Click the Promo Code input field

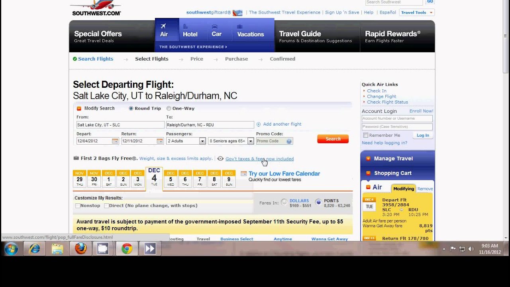[275, 141]
